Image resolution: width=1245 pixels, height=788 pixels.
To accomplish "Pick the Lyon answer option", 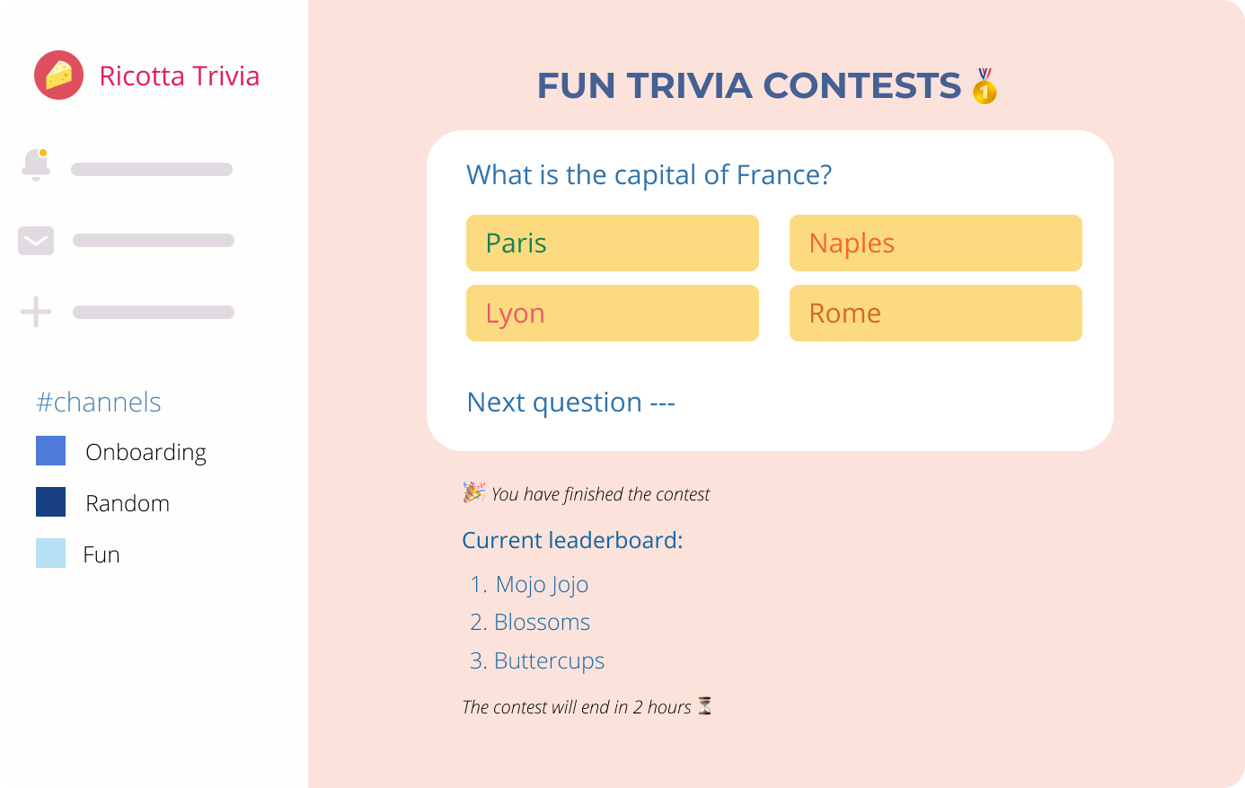I will click(x=612, y=313).
